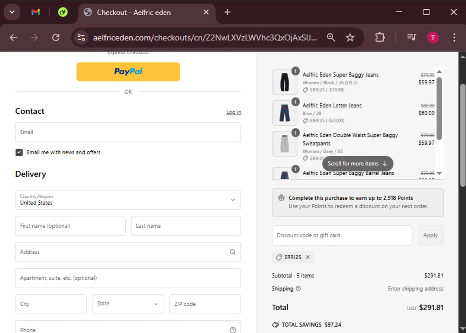Select the Letter Jeans thumbnail
The image size is (466, 333).
pyautogui.click(x=285, y=113)
